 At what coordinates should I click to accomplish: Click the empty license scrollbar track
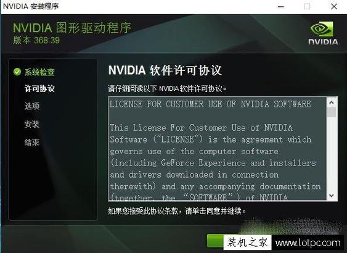(x=332, y=154)
